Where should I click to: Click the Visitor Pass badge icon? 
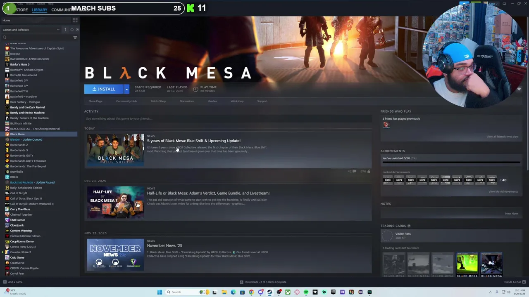[387, 236]
